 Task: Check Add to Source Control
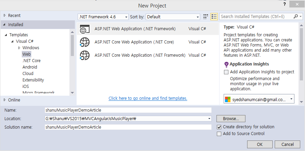(x=219, y=134)
